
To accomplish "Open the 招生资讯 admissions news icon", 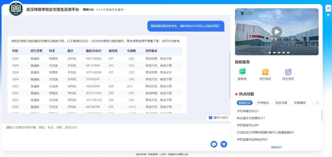I will (288, 72).
